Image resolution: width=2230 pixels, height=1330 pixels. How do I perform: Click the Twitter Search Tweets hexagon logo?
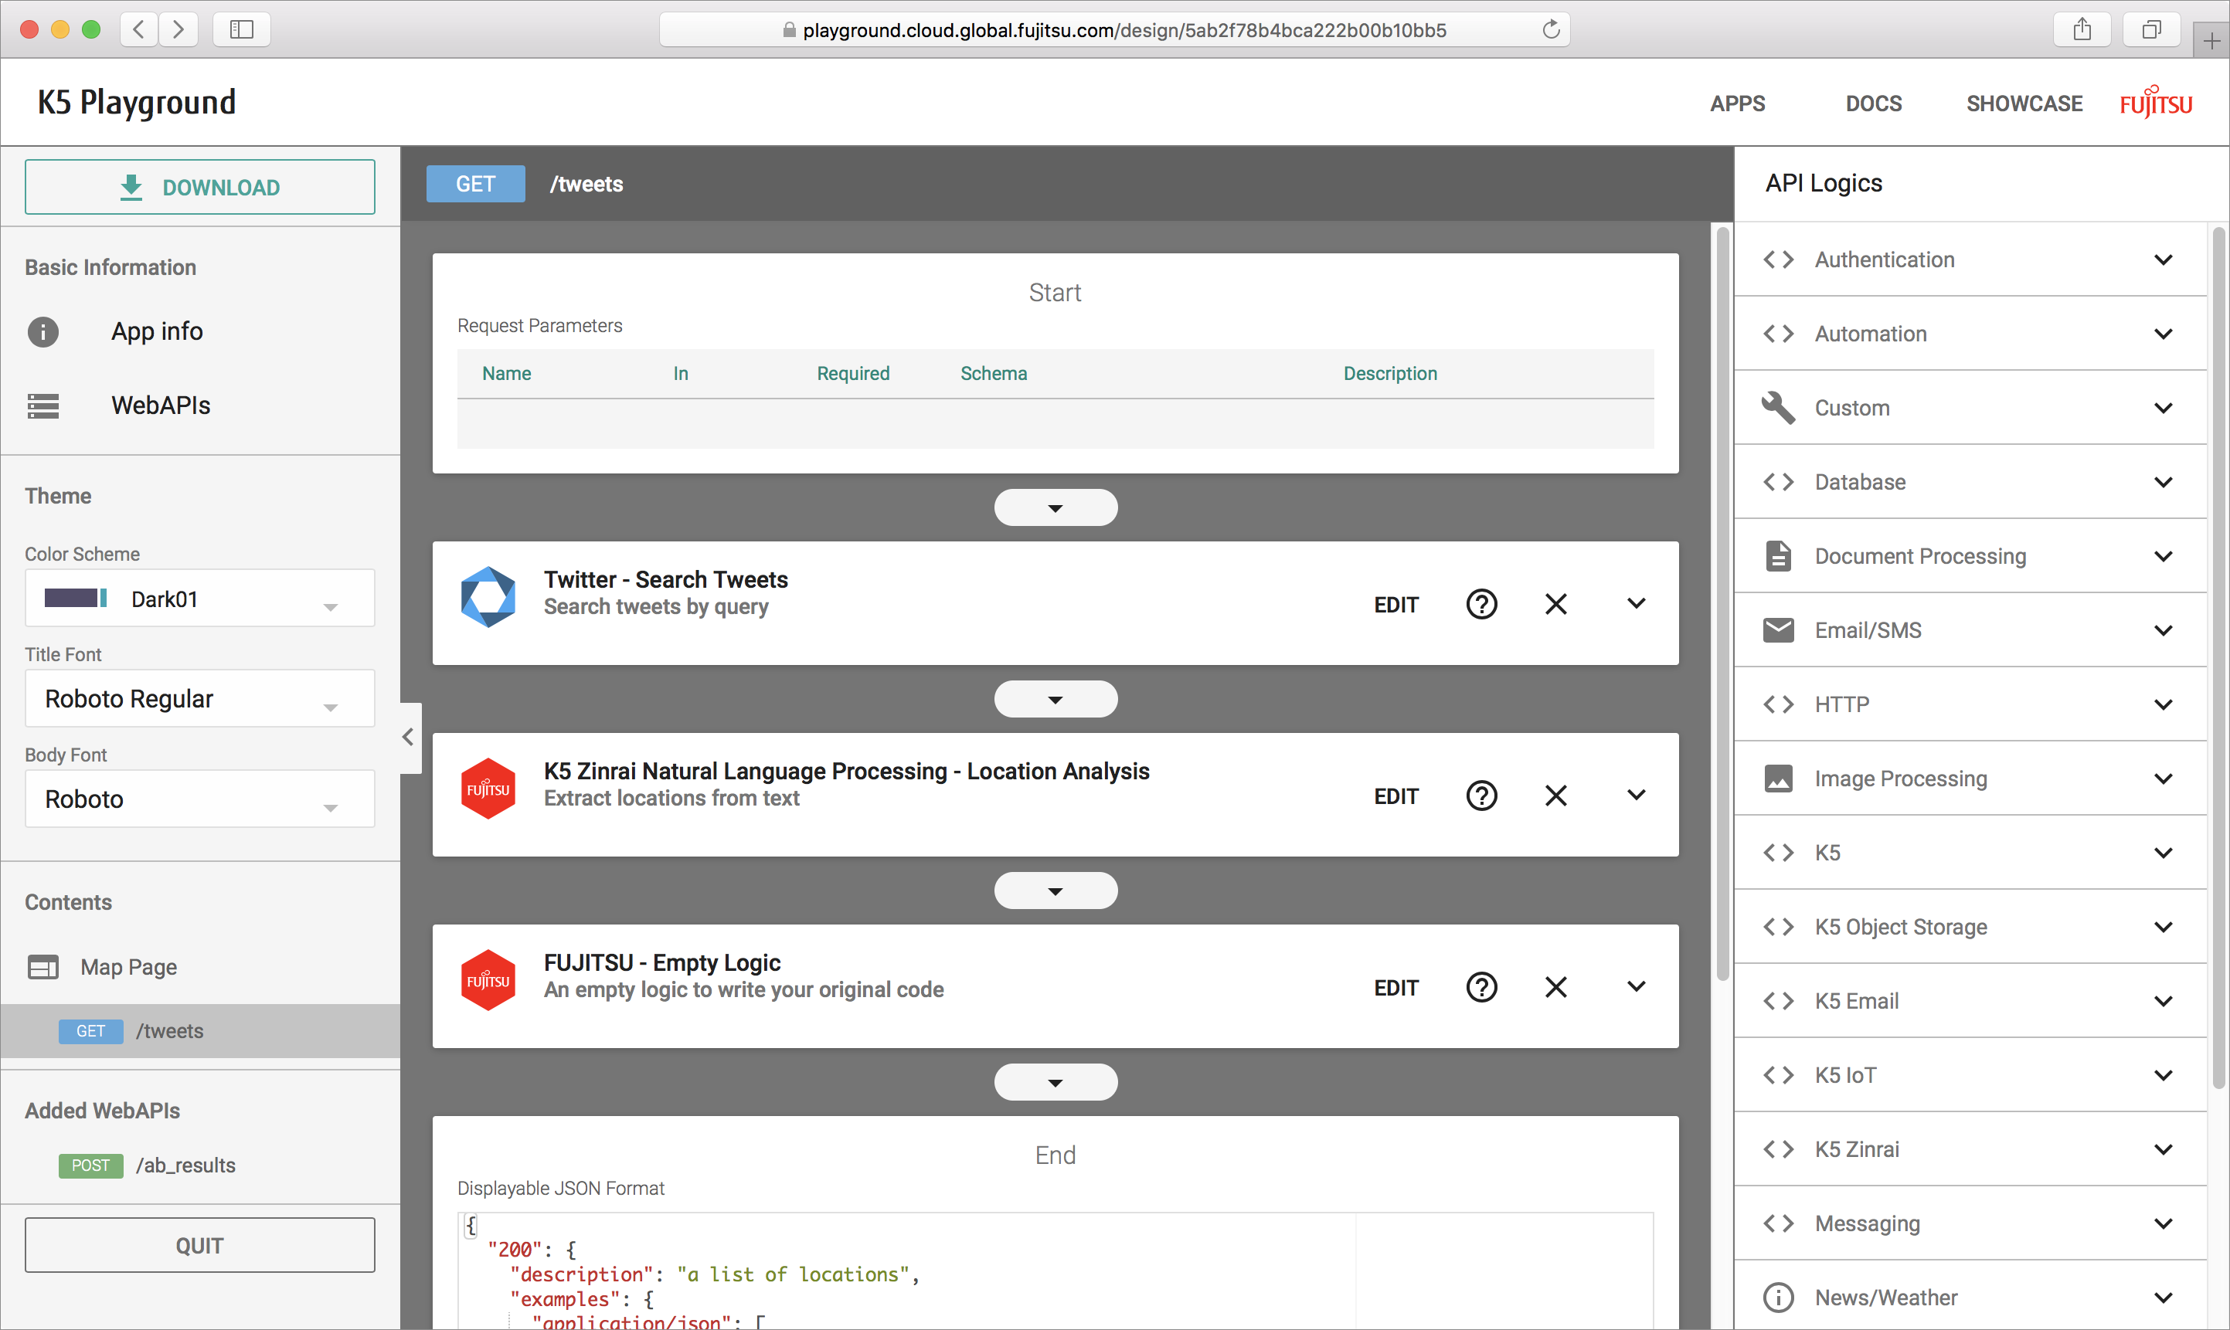click(x=488, y=597)
